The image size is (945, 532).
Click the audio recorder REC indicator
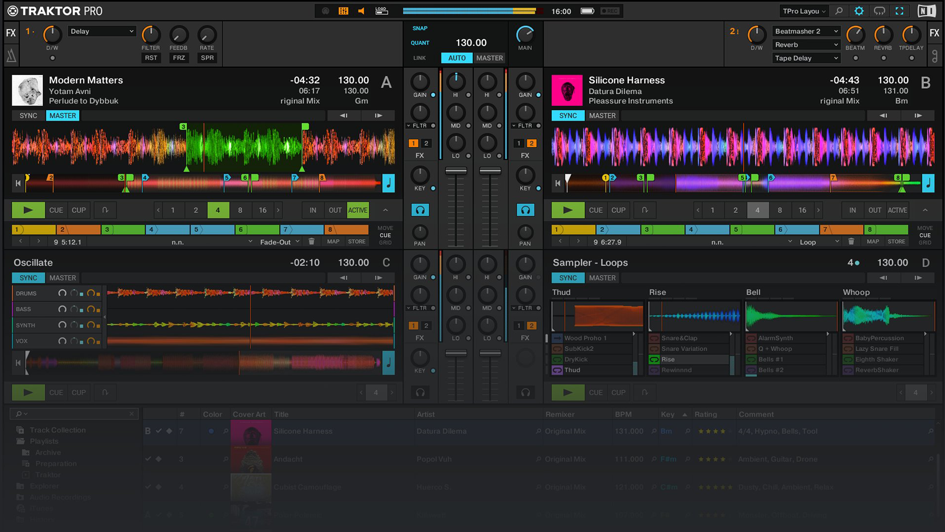point(610,11)
